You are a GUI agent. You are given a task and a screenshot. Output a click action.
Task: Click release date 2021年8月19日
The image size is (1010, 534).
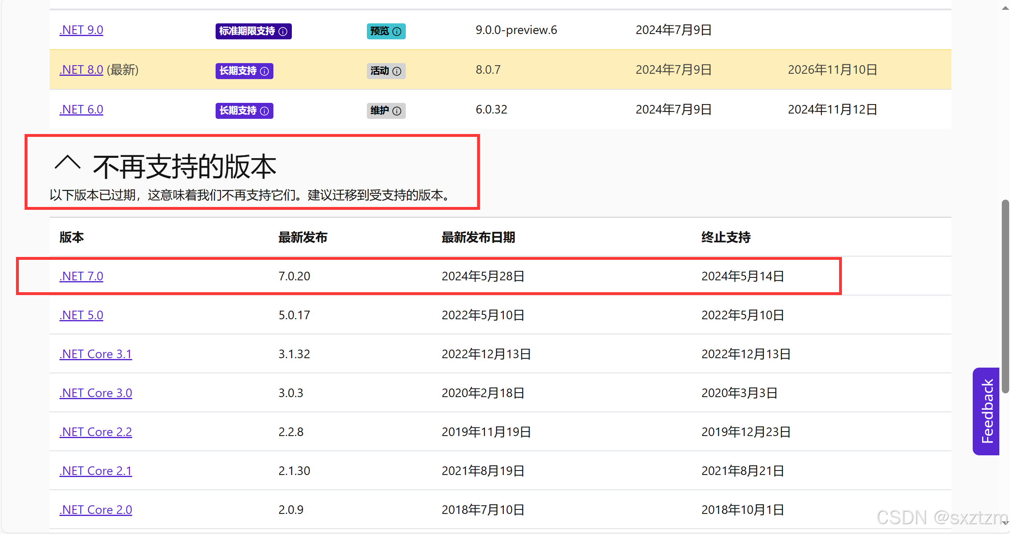tap(483, 471)
